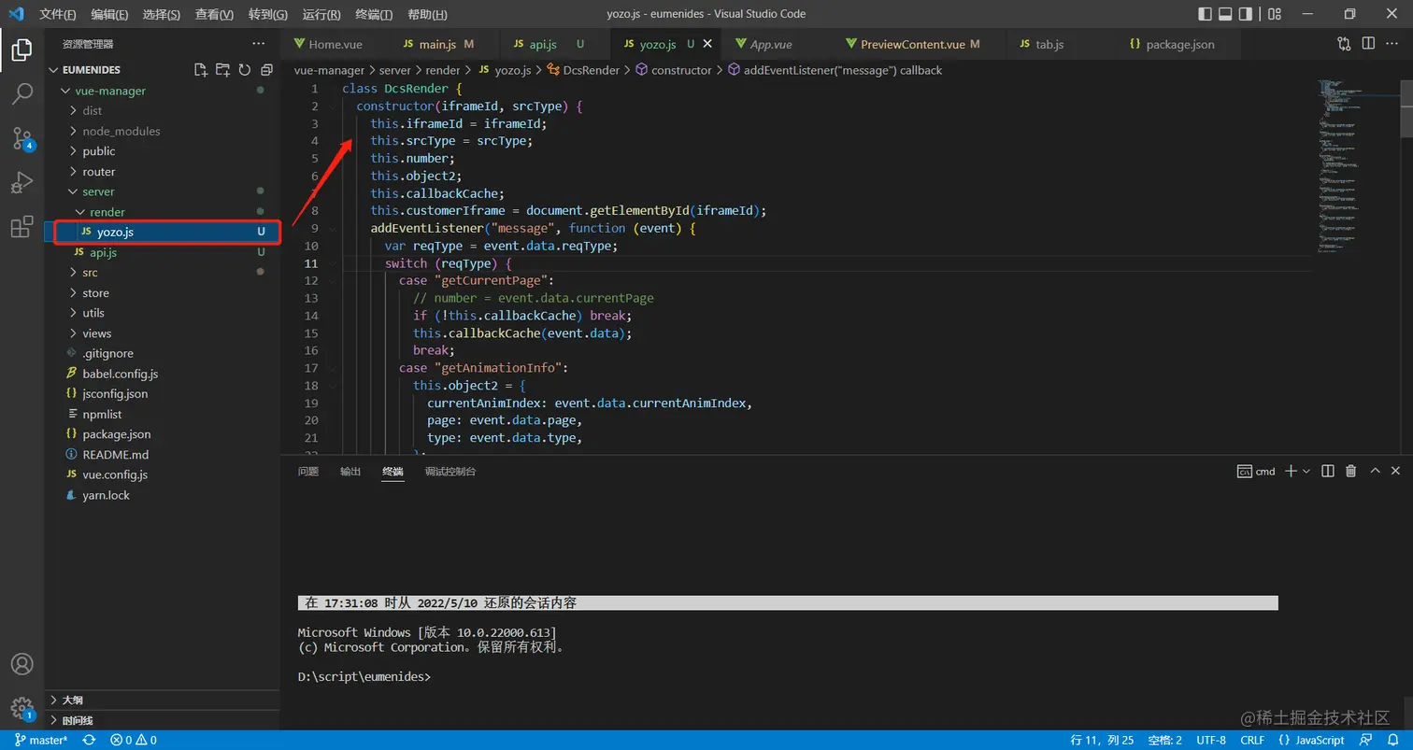Screen dimensions: 1413x750
Task: Open the Run and Debug view
Action: 21,183
